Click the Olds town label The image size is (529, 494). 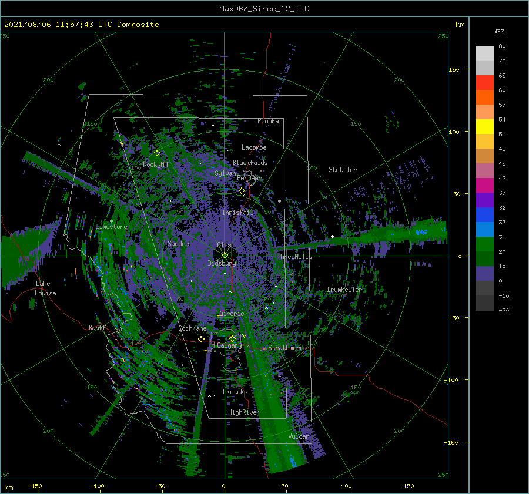[224, 245]
